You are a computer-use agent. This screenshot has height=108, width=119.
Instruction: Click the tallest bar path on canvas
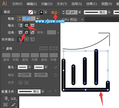(x=96, y=67)
